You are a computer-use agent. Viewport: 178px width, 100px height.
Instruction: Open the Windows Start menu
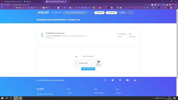[2, 98]
